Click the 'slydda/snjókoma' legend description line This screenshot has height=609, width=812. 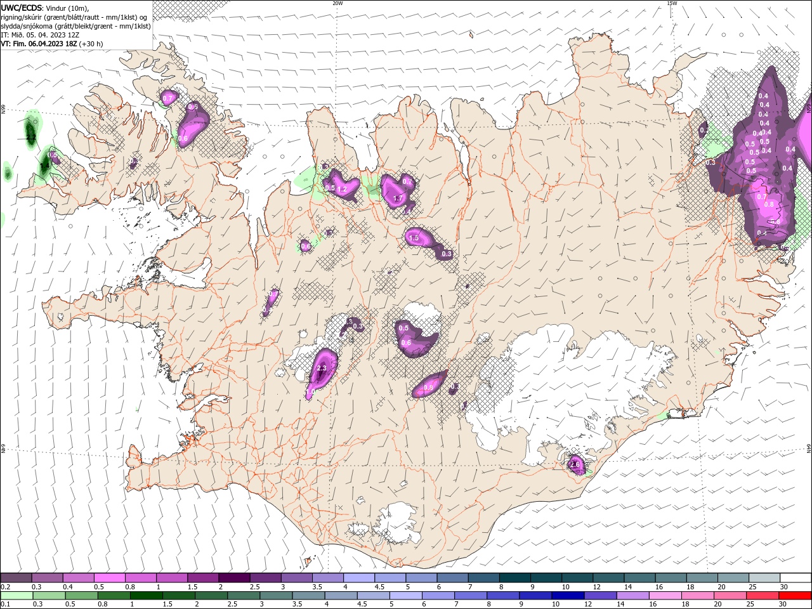point(75,26)
